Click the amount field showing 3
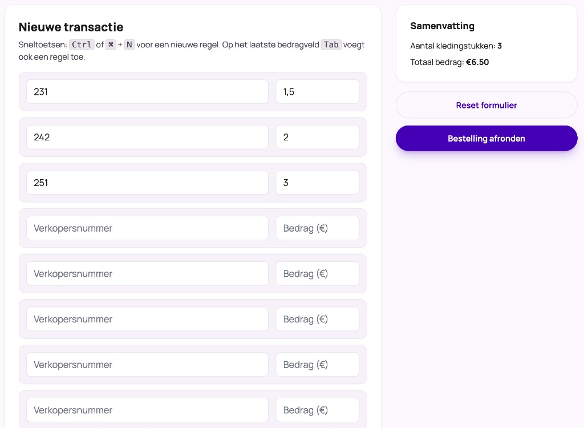Viewport: 584px width, 428px height. (x=317, y=183)
